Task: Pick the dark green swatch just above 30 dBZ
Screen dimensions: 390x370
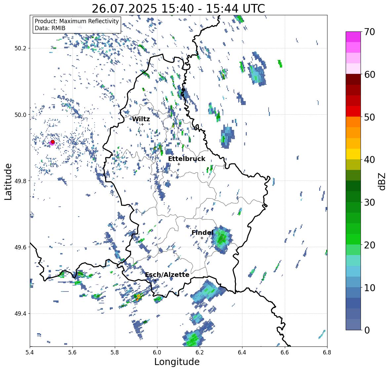Action: click(353, 196)
